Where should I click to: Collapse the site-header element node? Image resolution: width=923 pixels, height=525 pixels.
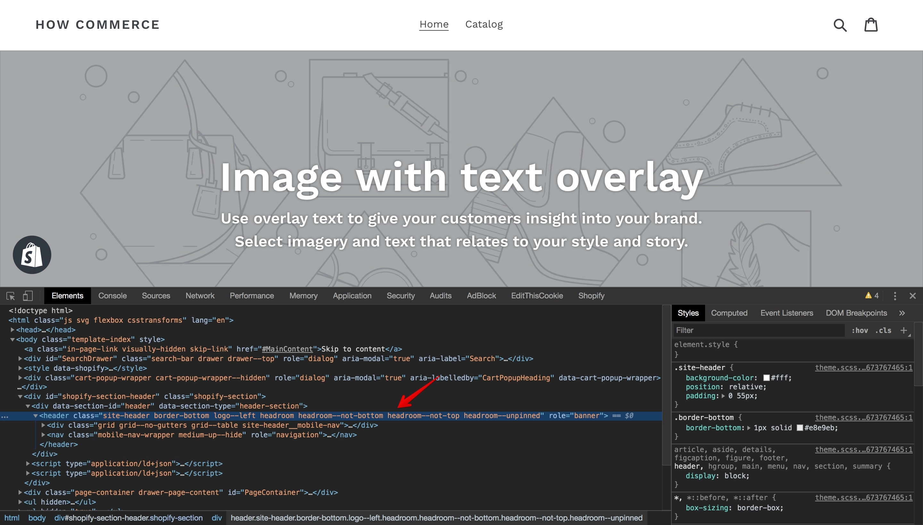tap(35, 416)
